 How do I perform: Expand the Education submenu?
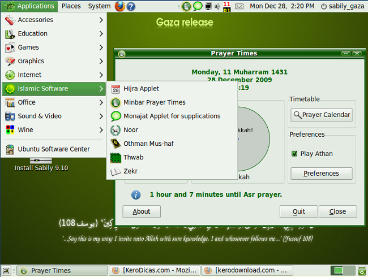click(54, 33)
